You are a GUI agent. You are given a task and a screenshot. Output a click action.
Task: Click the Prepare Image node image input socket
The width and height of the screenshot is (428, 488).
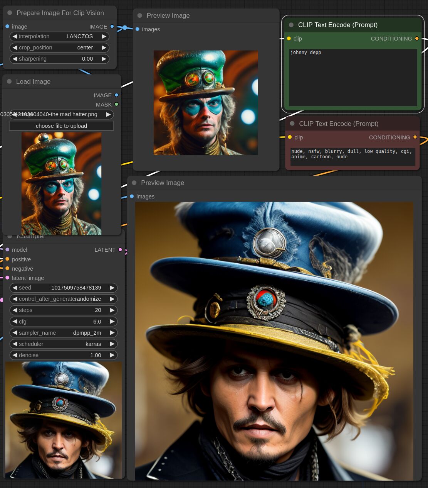pyautogui.click(x=7, y=26)
